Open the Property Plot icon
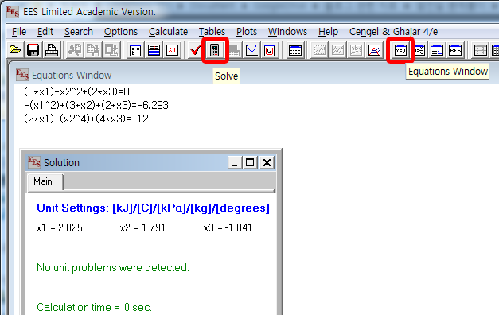Screen dimensions: 499x315 point(375,50)
